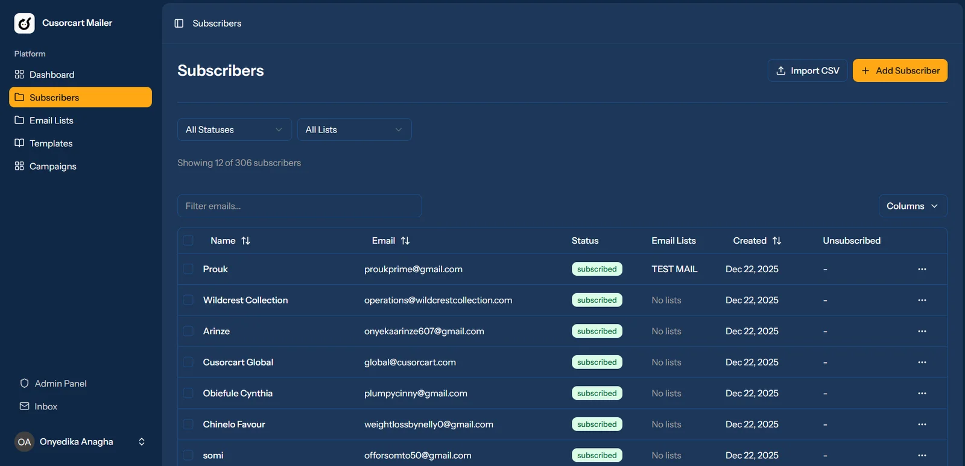Open the Templates sidebar item
Image resolution: width=965 pixels, height=466 pixels.
(80, 143)
